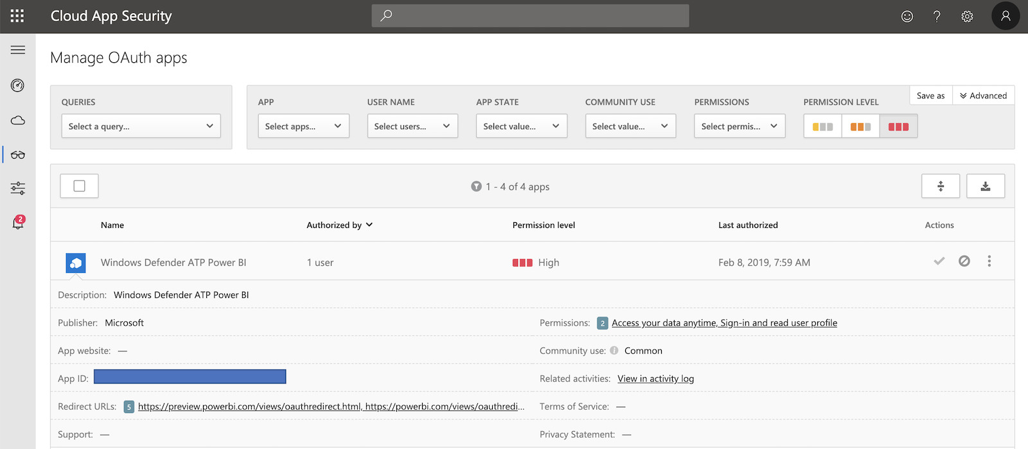Send feedback via smiley icon
Viewport: 1028px width, 449px height.
click(x=907, y=17)
